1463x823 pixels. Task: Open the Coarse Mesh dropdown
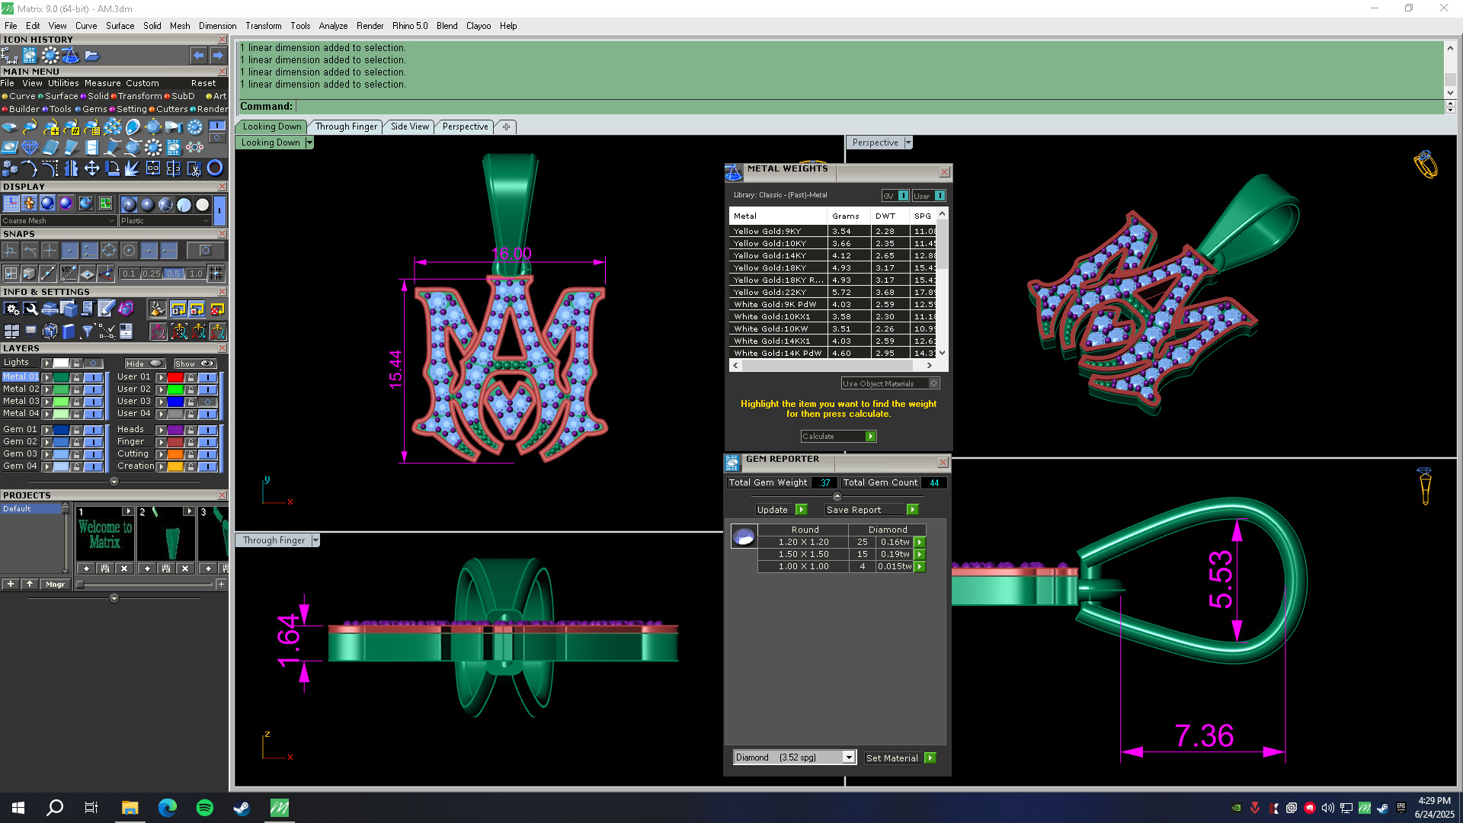[x=111, y=221]
